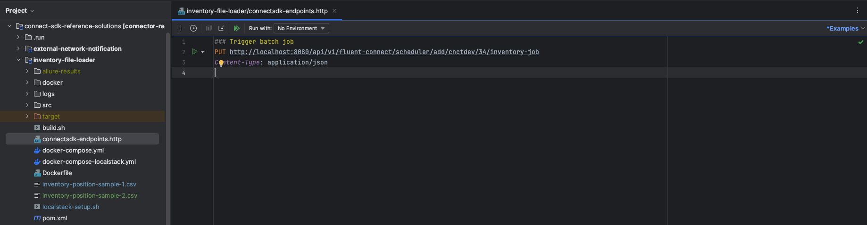Expand the docker folder
The image size is (867, 225).
pyautogui.click(x=27, y=82)
